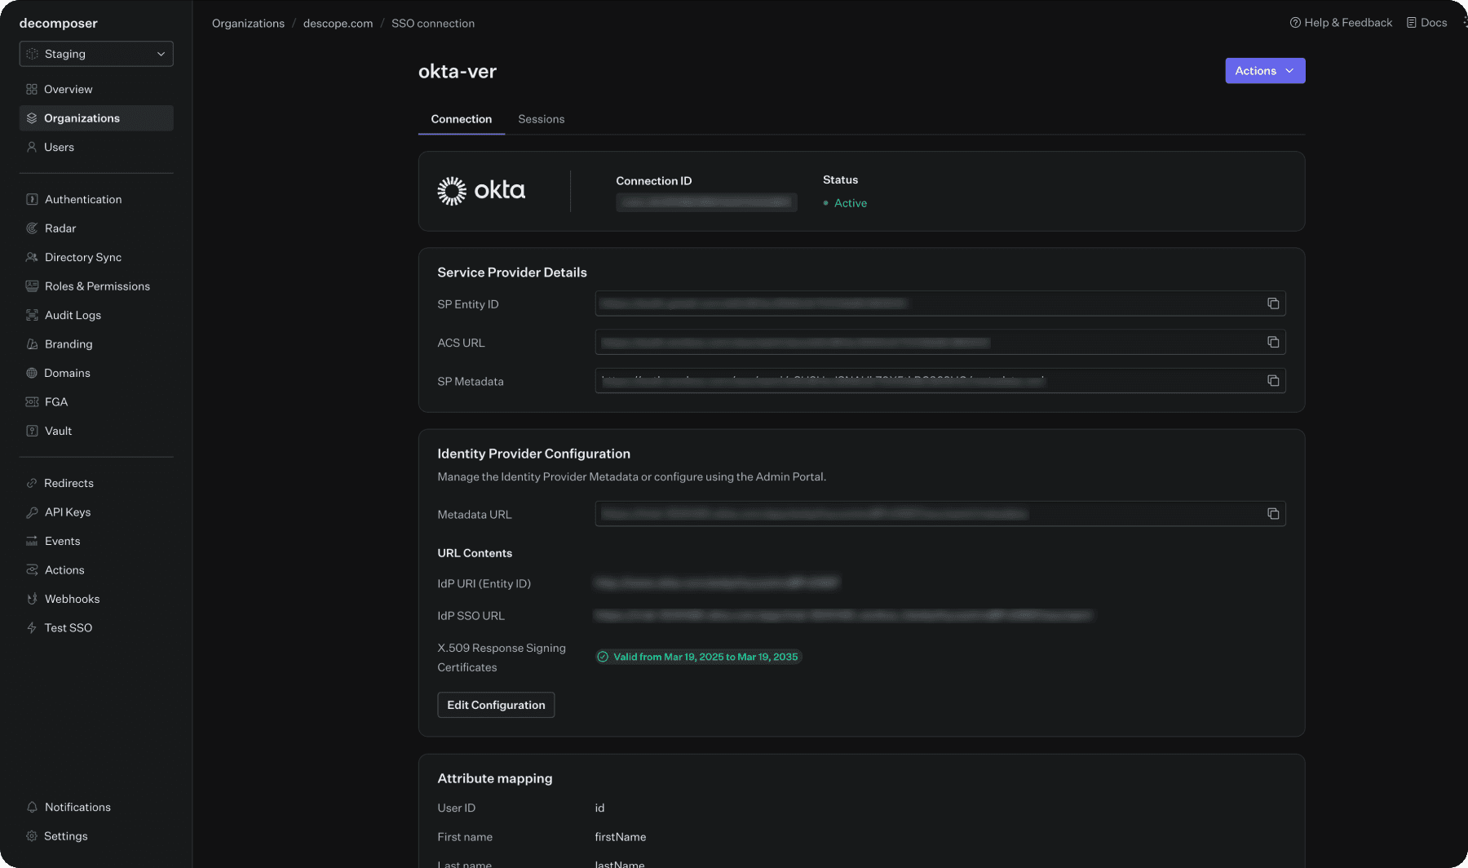Open Directory Sync from the sidebar

83,257
